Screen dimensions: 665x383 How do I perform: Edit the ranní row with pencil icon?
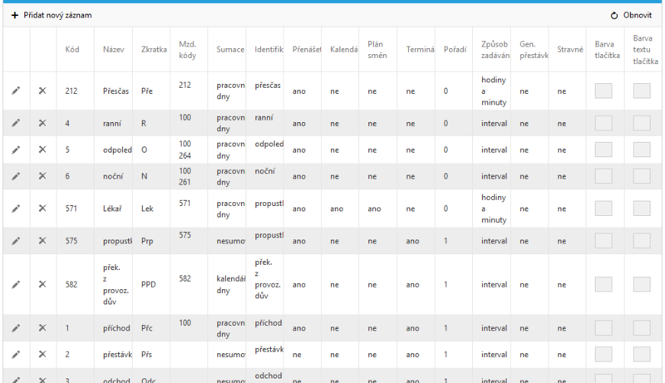click(16, 123)
